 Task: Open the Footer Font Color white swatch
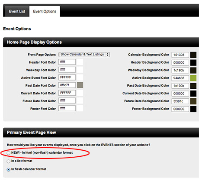tap(80, 108)
